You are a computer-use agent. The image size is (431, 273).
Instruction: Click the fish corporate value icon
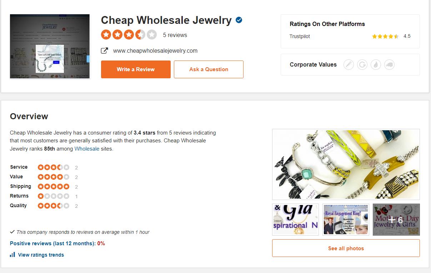pos(389,65)
